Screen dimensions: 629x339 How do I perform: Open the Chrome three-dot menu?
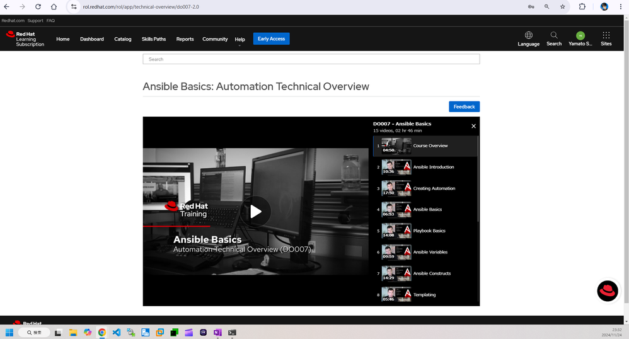pos(621,6)
